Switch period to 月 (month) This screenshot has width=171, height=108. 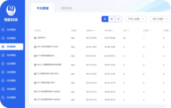point(118,19)
